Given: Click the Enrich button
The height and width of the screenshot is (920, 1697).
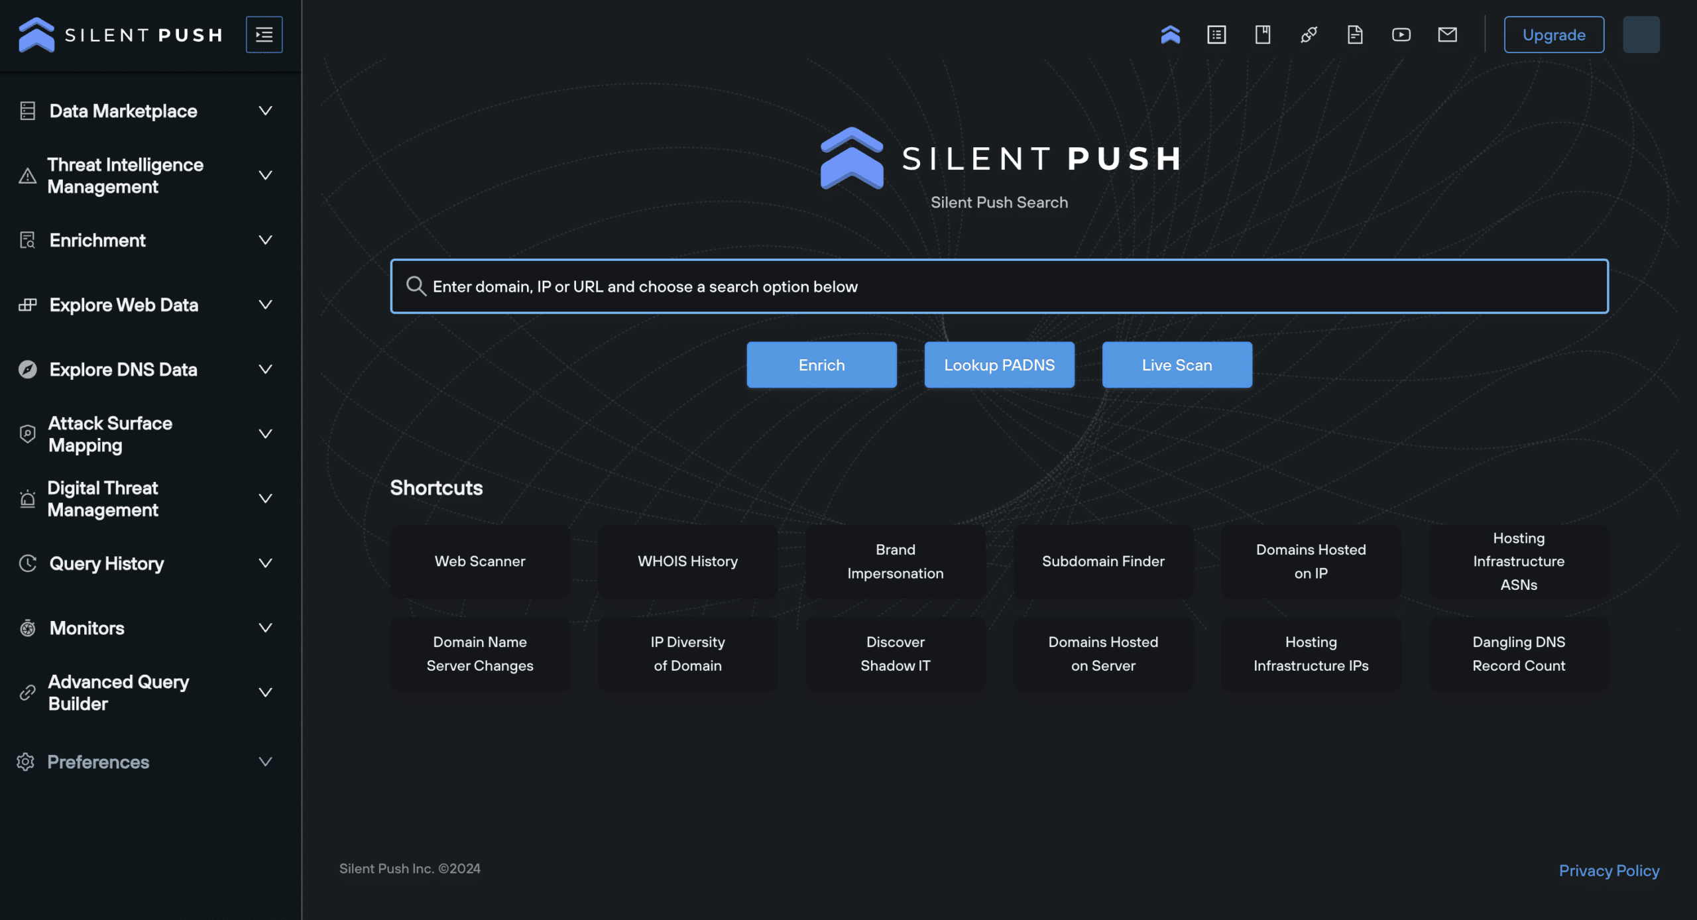Looking at the screenshot, I should pyautogui.click(x=821, y=364).
